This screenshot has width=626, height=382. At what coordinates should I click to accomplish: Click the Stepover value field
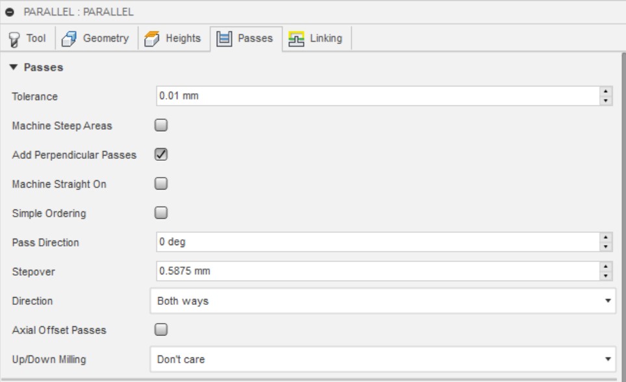(378, 271)
